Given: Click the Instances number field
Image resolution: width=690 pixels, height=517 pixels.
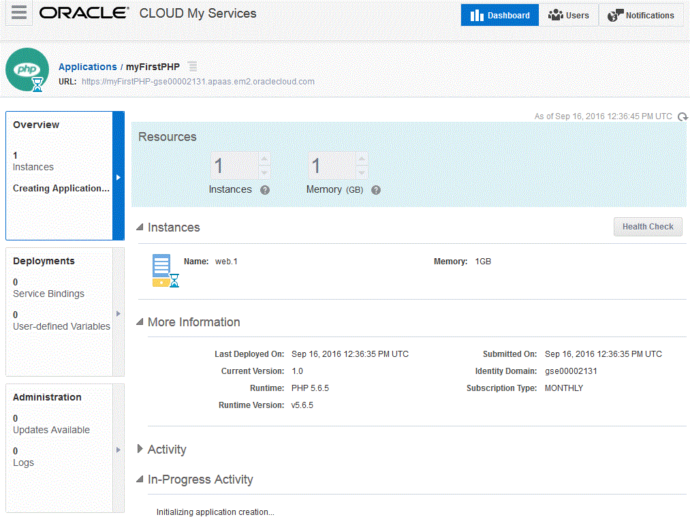Looking at the screenshot, I should coord(234,166).
